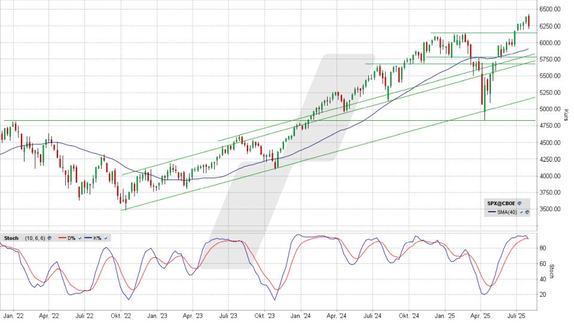Click the 6000.00 price axis label
The width and height of the screenshot is (574, 323).
[x=551, y=42]
